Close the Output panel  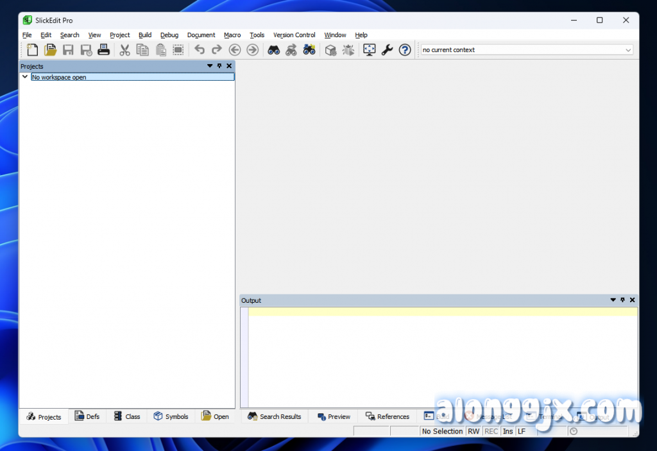click(x=632, y=300)
